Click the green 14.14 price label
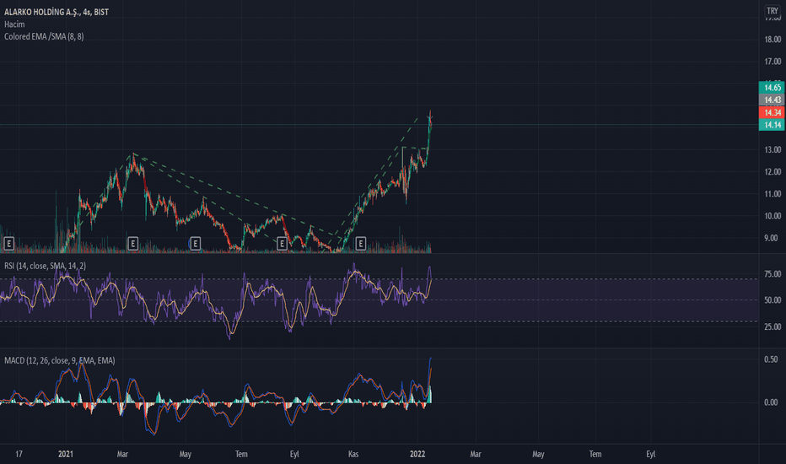This screenshot has width=786, height=464. (x=772, y=124)
